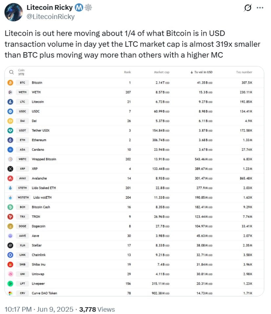Open the Grok slashed-circle icon
The image size is (271, 314).
coord(247,8)
